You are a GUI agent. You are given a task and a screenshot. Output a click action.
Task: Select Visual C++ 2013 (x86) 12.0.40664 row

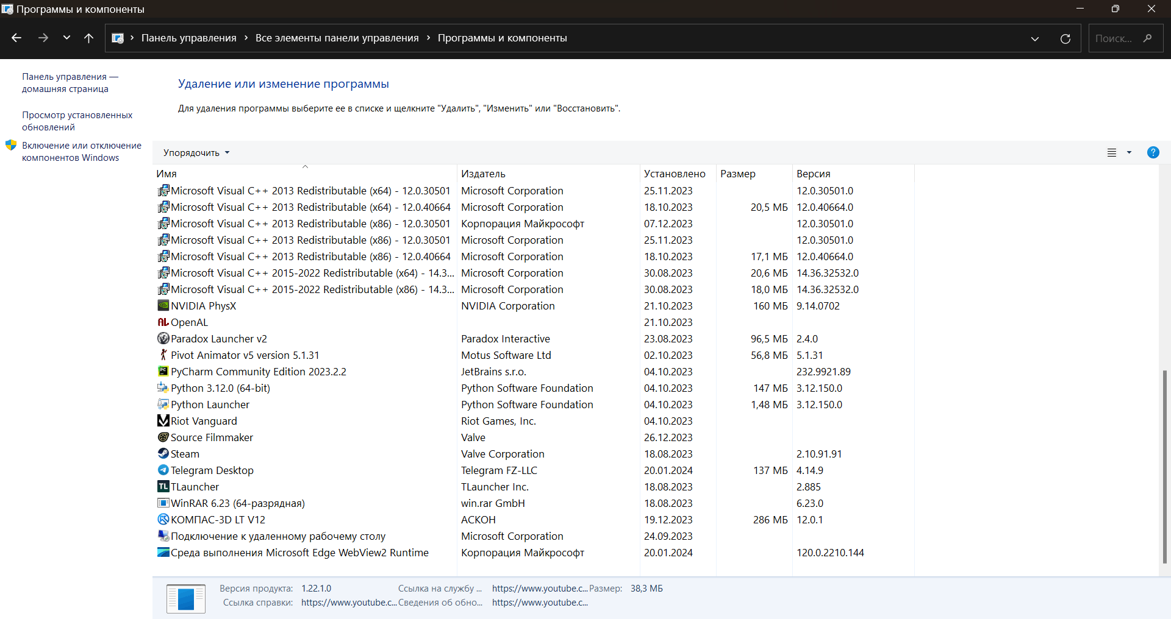tap(534, 256)
